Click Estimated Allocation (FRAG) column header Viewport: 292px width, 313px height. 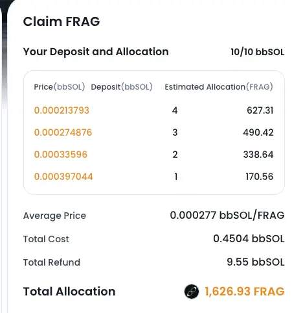click(219, 87)
